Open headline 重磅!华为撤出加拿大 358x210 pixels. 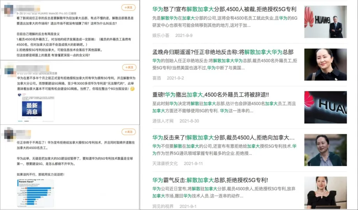point(211,94)
